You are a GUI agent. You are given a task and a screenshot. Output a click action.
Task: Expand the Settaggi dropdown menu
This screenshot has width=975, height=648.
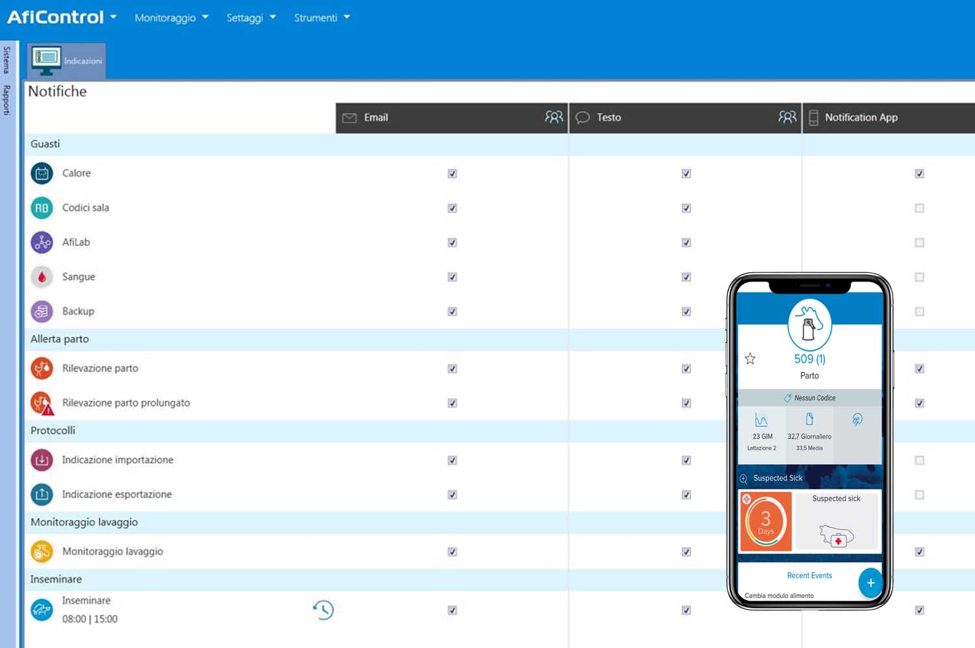pos(251,18)
